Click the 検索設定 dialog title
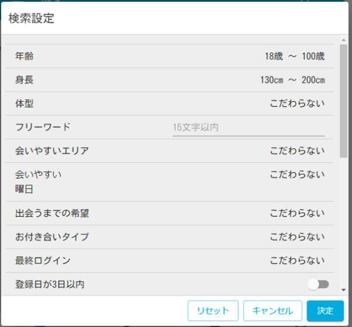Viewport: 352px width, 327px height. click(x=31, y=18)
